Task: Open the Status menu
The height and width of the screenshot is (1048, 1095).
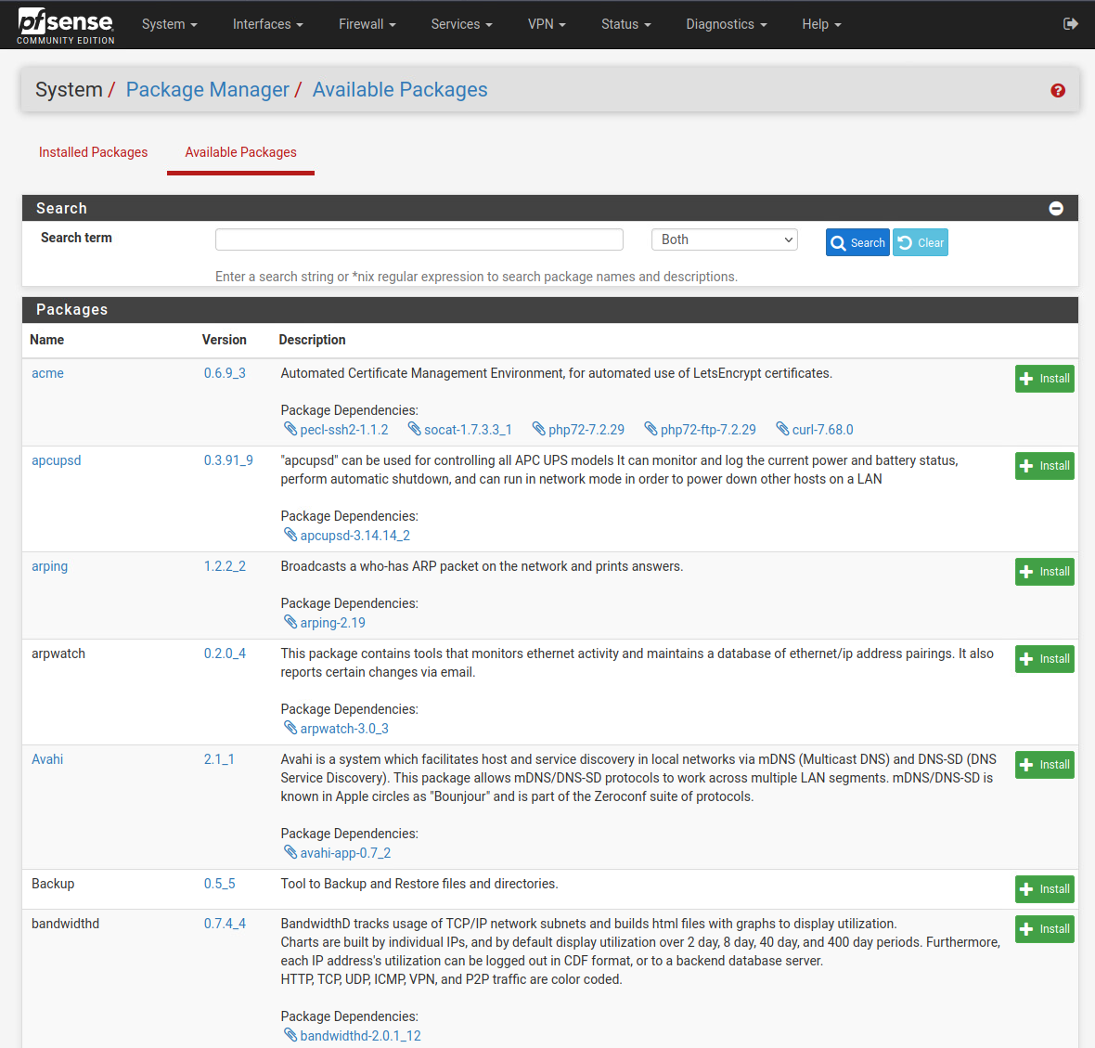Action: (x=626, y=24)
